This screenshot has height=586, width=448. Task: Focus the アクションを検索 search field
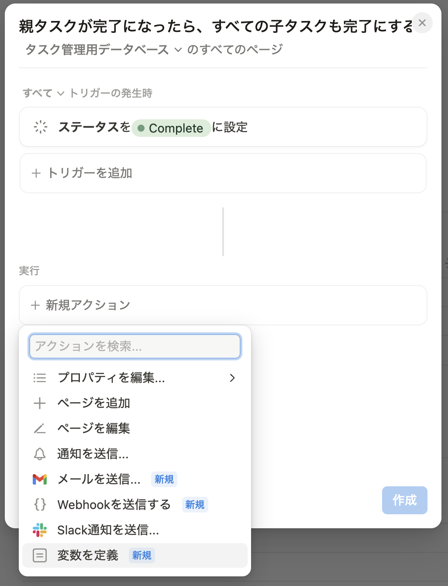135,346
